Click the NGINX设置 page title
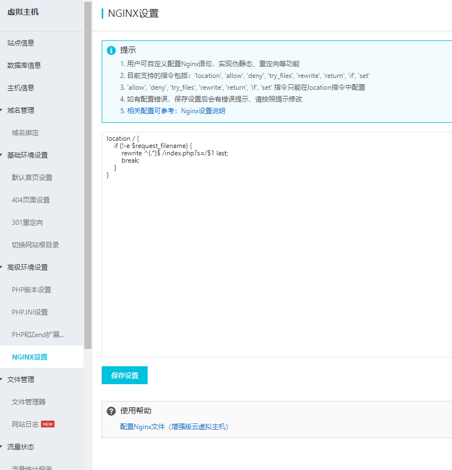This screenshot has width=452, height=470. 133,13
